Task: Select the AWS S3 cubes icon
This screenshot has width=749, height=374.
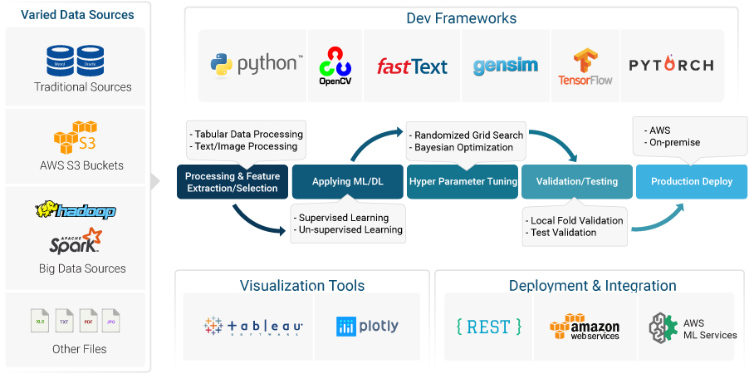Action: click(76, 137)
